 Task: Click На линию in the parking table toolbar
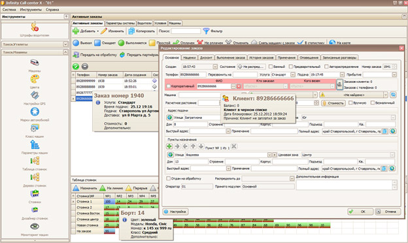pyautogui.click(x=111, y=188)
